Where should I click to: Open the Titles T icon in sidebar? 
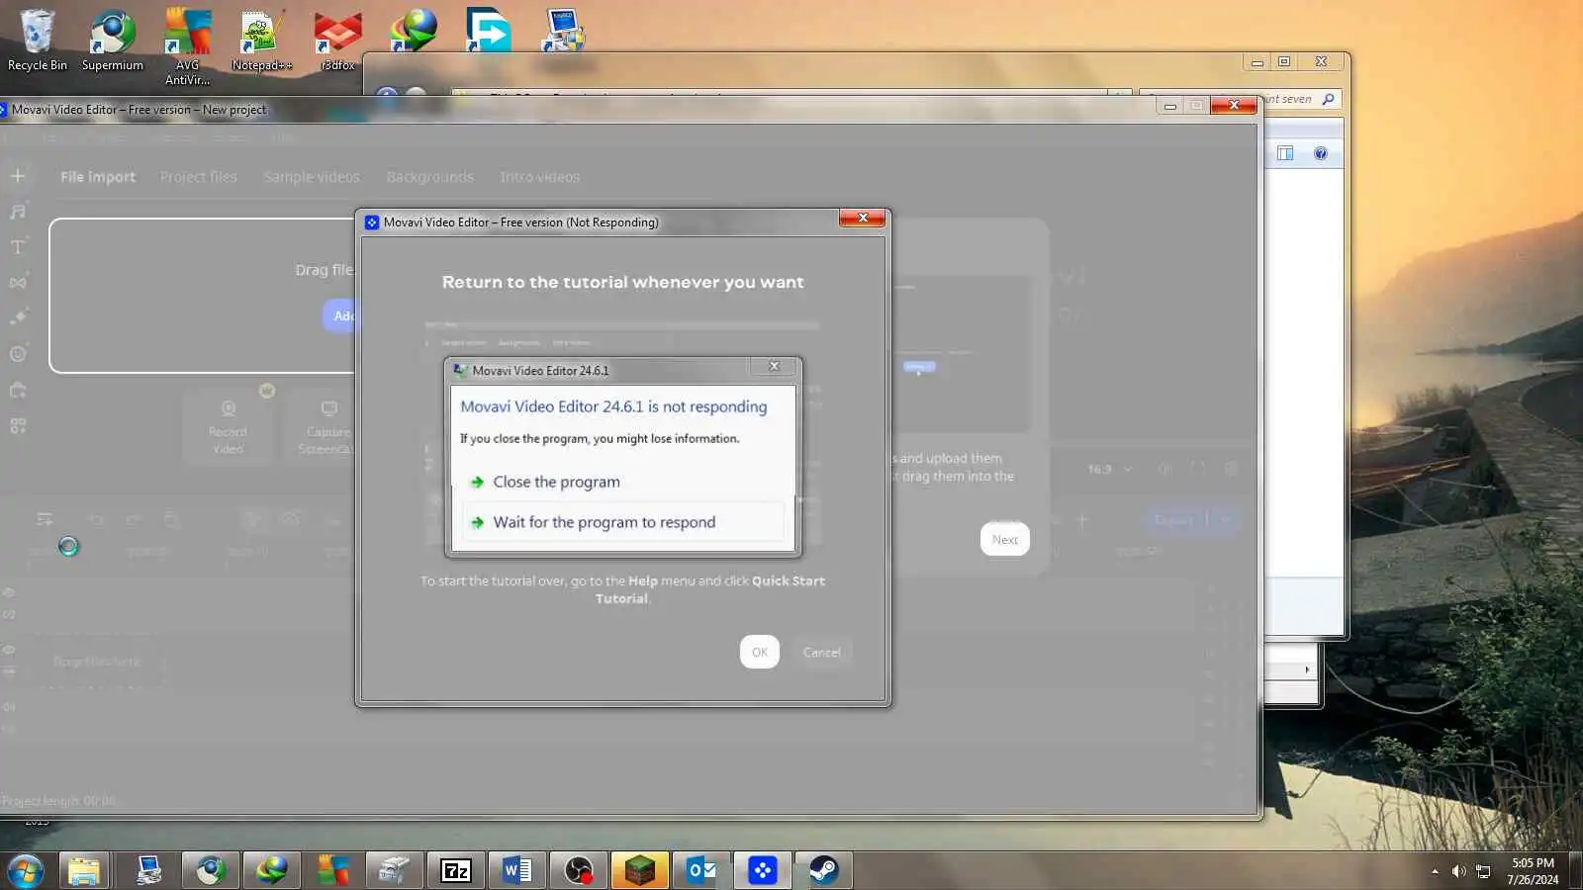pos(18,247)
